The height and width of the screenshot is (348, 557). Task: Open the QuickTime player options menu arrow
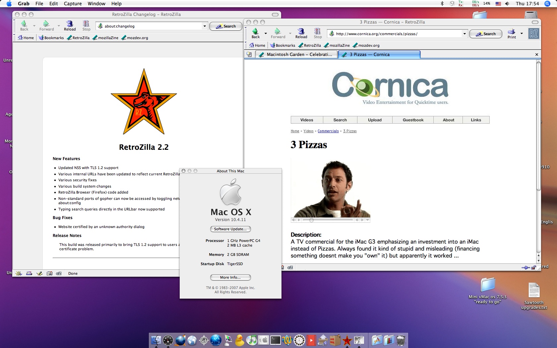point(367,220)
